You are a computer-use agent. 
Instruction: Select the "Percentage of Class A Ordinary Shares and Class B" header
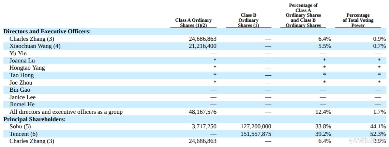pyautogui.click(x=303, y=15)
